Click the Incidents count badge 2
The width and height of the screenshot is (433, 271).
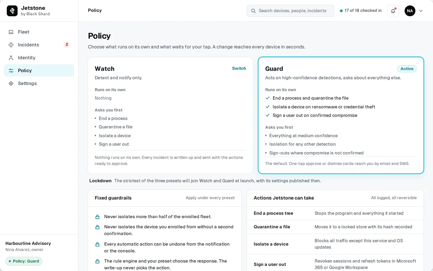click(67, 45)
